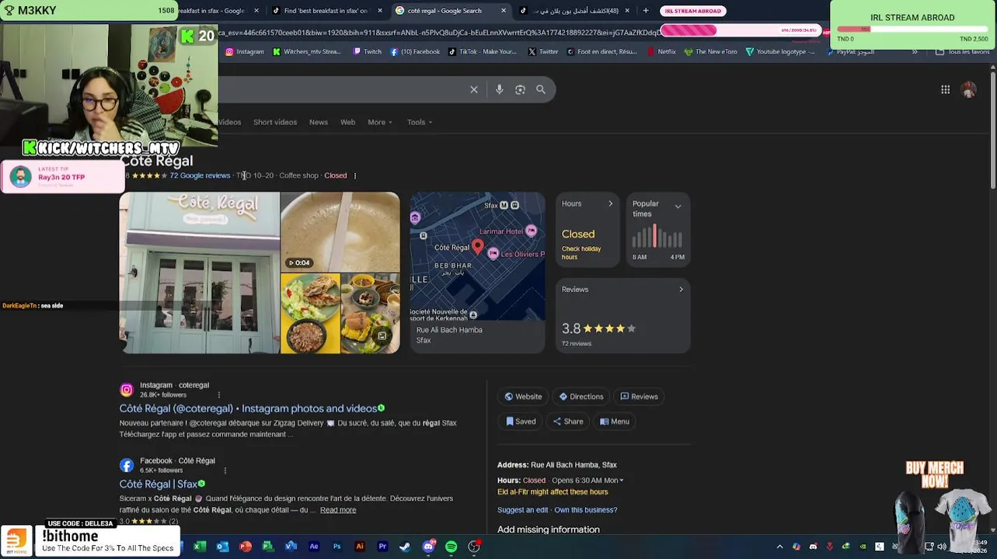Screen dimensions: 997x559
Task: Open Côté Régal Instagram photos and videos link
Action: click(x=248, y=408)
